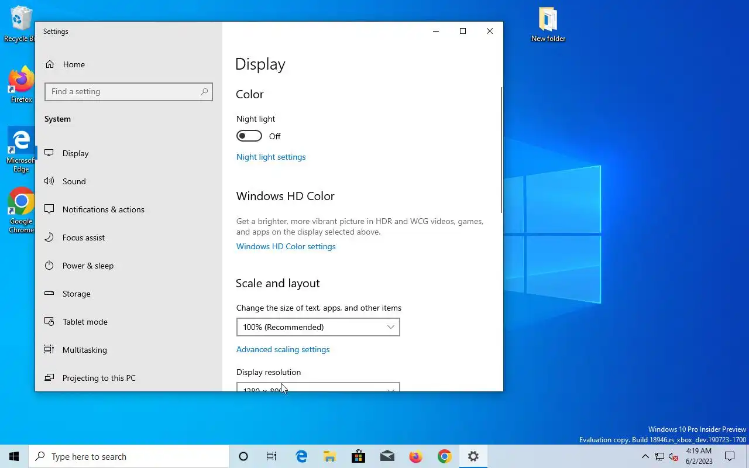
Task: Click the Tablet mode icon
Action: point(50,322)
